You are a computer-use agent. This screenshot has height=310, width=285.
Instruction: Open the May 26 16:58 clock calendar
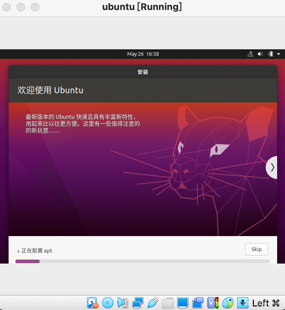[143, 54]
